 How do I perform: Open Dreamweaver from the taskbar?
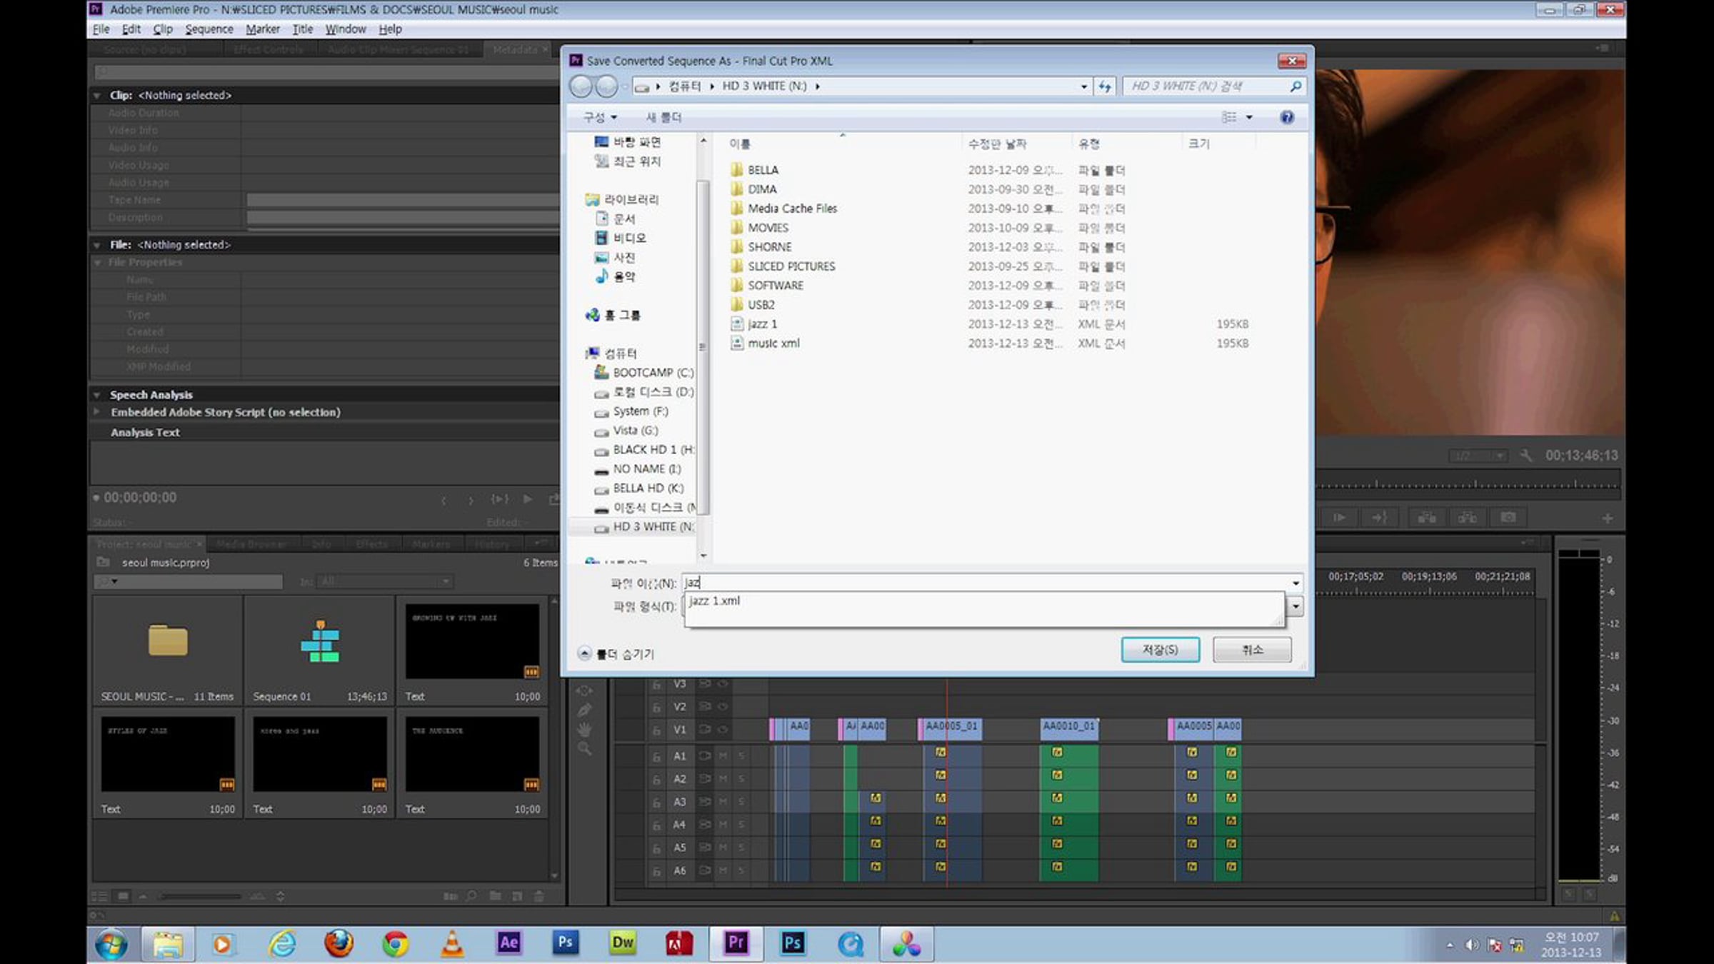(622, 943)
